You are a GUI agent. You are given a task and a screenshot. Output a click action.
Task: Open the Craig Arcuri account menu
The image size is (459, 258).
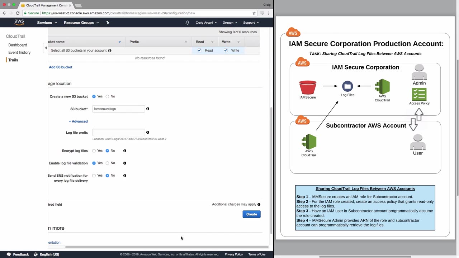click(206, 23)
